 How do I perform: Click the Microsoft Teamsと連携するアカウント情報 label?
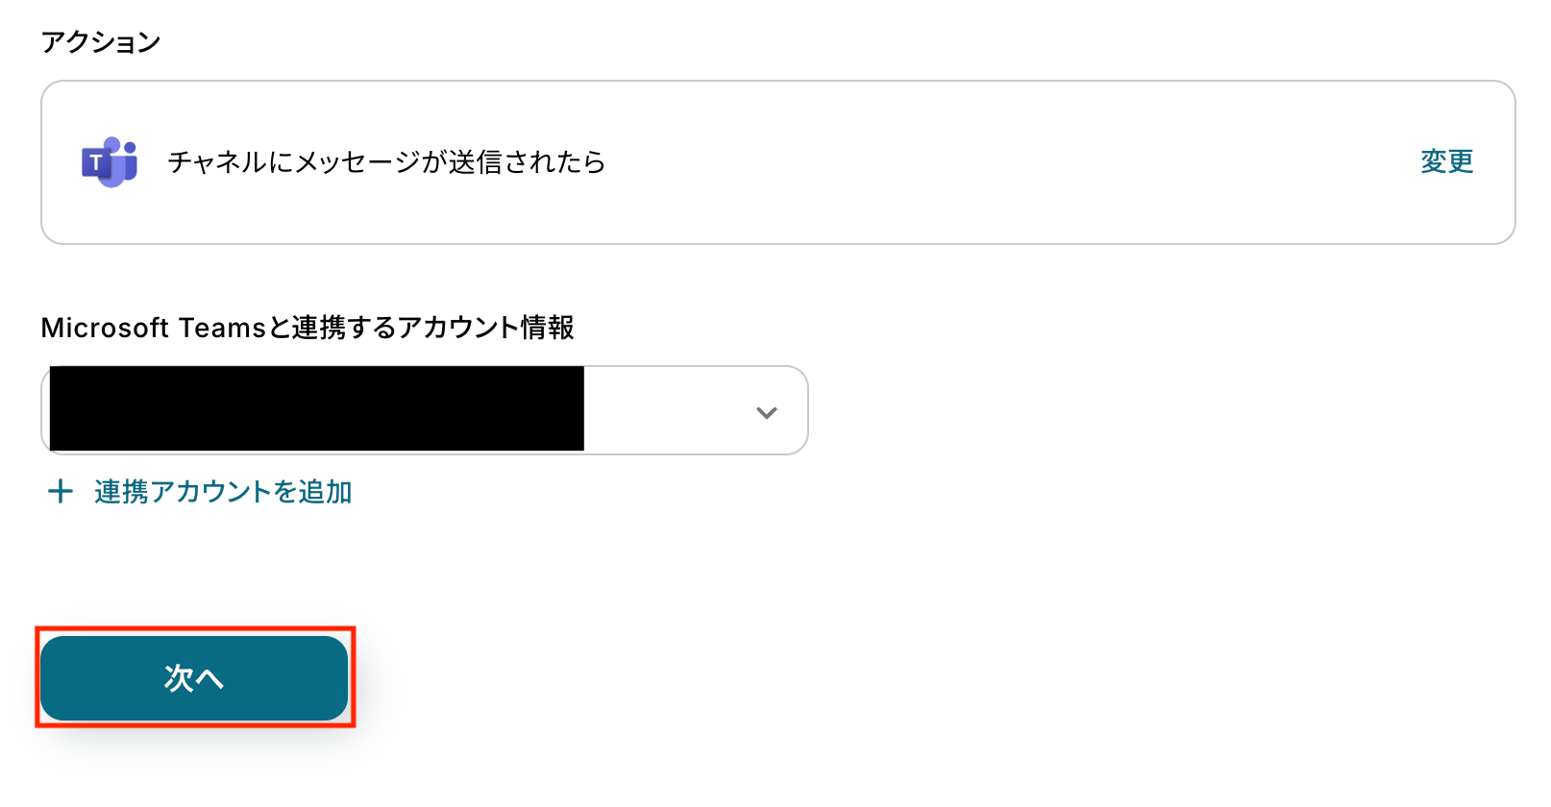pos(308,328)
